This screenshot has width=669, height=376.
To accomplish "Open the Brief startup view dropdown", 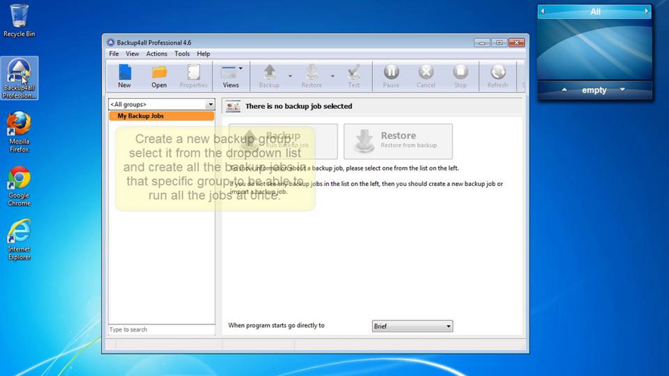I will click(x=448, y=326).
